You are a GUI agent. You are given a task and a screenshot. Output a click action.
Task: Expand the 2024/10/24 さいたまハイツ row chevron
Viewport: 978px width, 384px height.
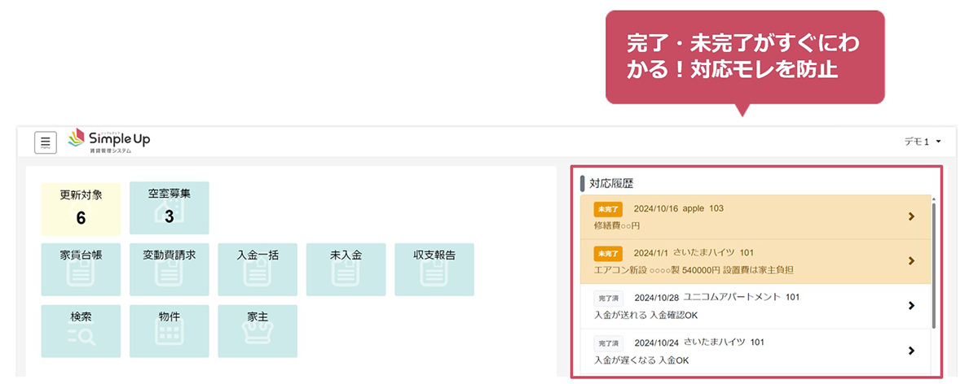click(x=911, y=351)
